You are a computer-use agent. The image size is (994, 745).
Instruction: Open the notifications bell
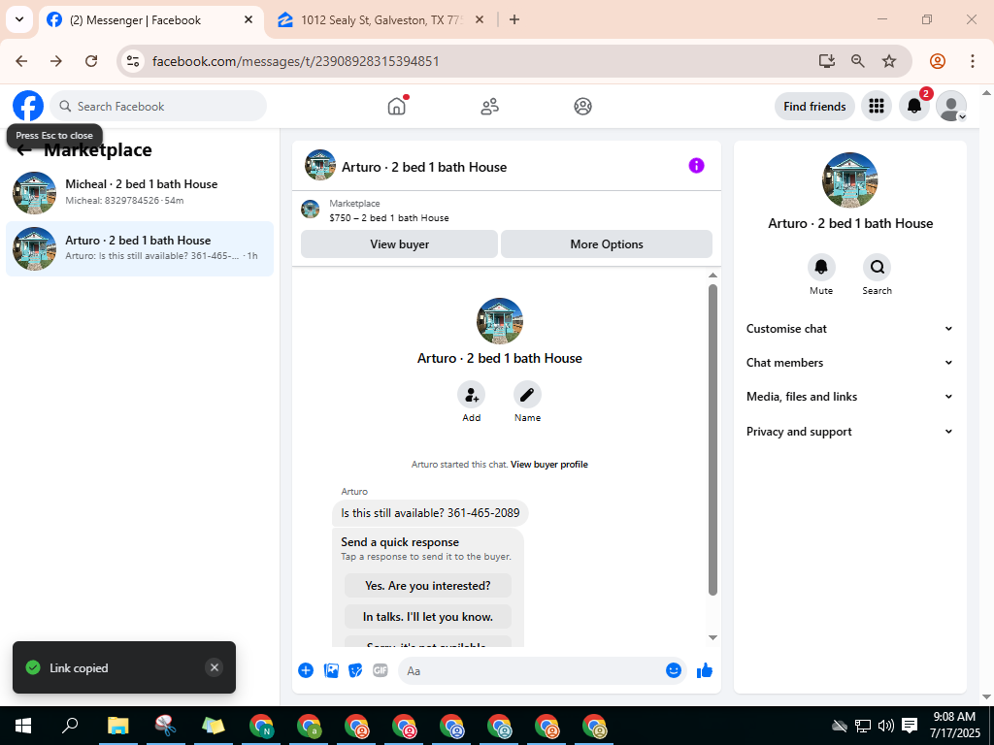click(914, 106)
